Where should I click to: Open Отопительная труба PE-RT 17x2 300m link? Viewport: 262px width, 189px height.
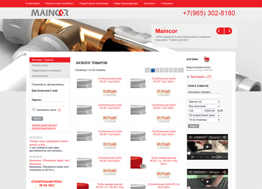[x=164, y=107]
